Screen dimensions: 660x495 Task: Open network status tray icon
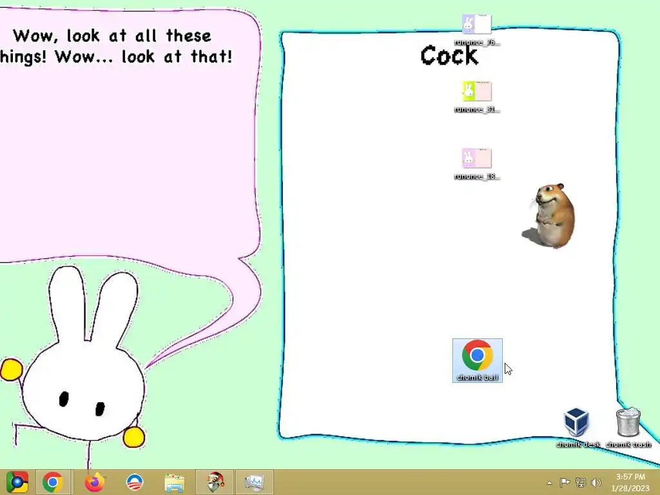(x=581, y=482)
